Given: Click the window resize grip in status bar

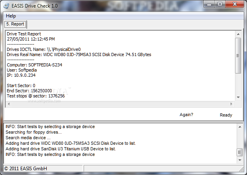Looking at the screenshot, I should point(241,169).
